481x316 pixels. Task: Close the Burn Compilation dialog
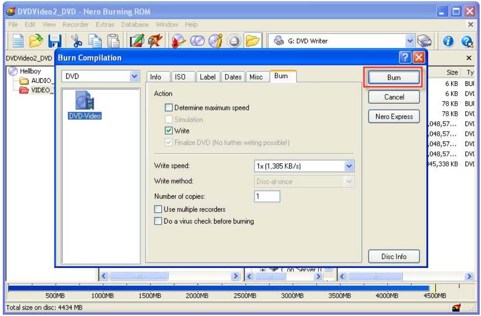coord(419,57)
